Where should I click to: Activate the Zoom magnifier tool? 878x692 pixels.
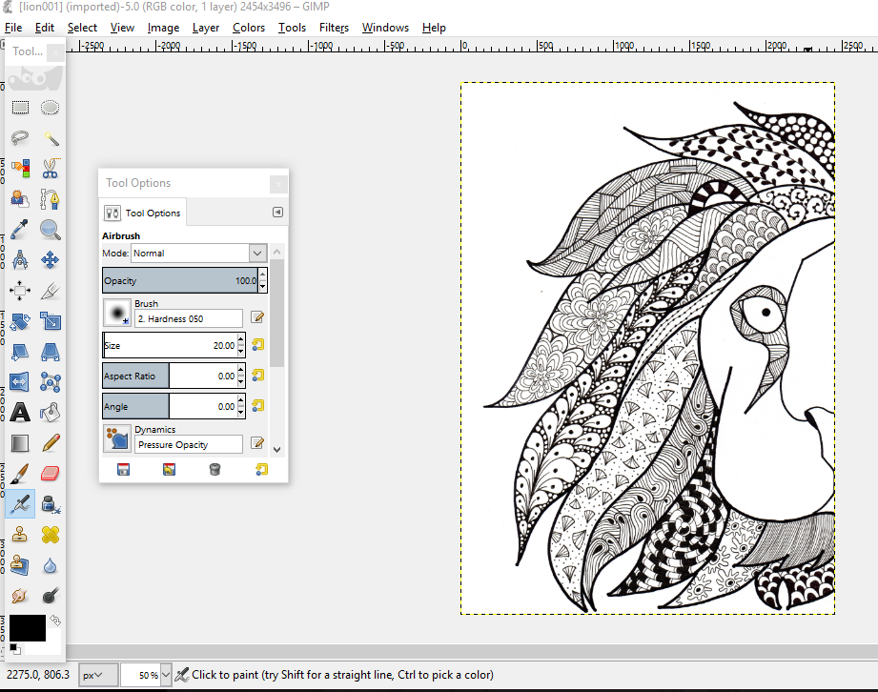click(51, 230)
